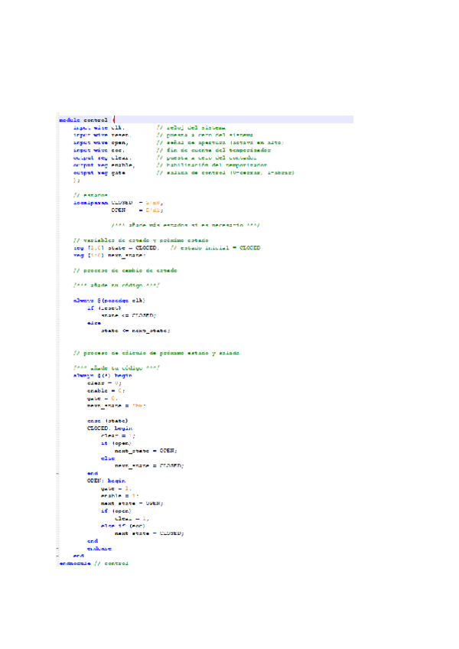This screenshot has height=649, width=459.
Task: Click the fold marker beside the endcase line
Action: pyautogui.click(x=58, y=549)
